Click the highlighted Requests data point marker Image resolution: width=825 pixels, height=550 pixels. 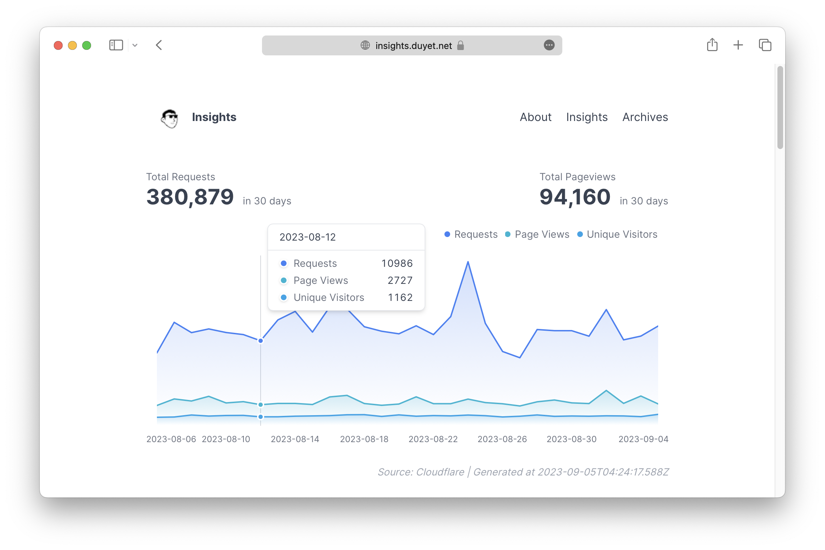pyautogui.click(x=261, y=341)
